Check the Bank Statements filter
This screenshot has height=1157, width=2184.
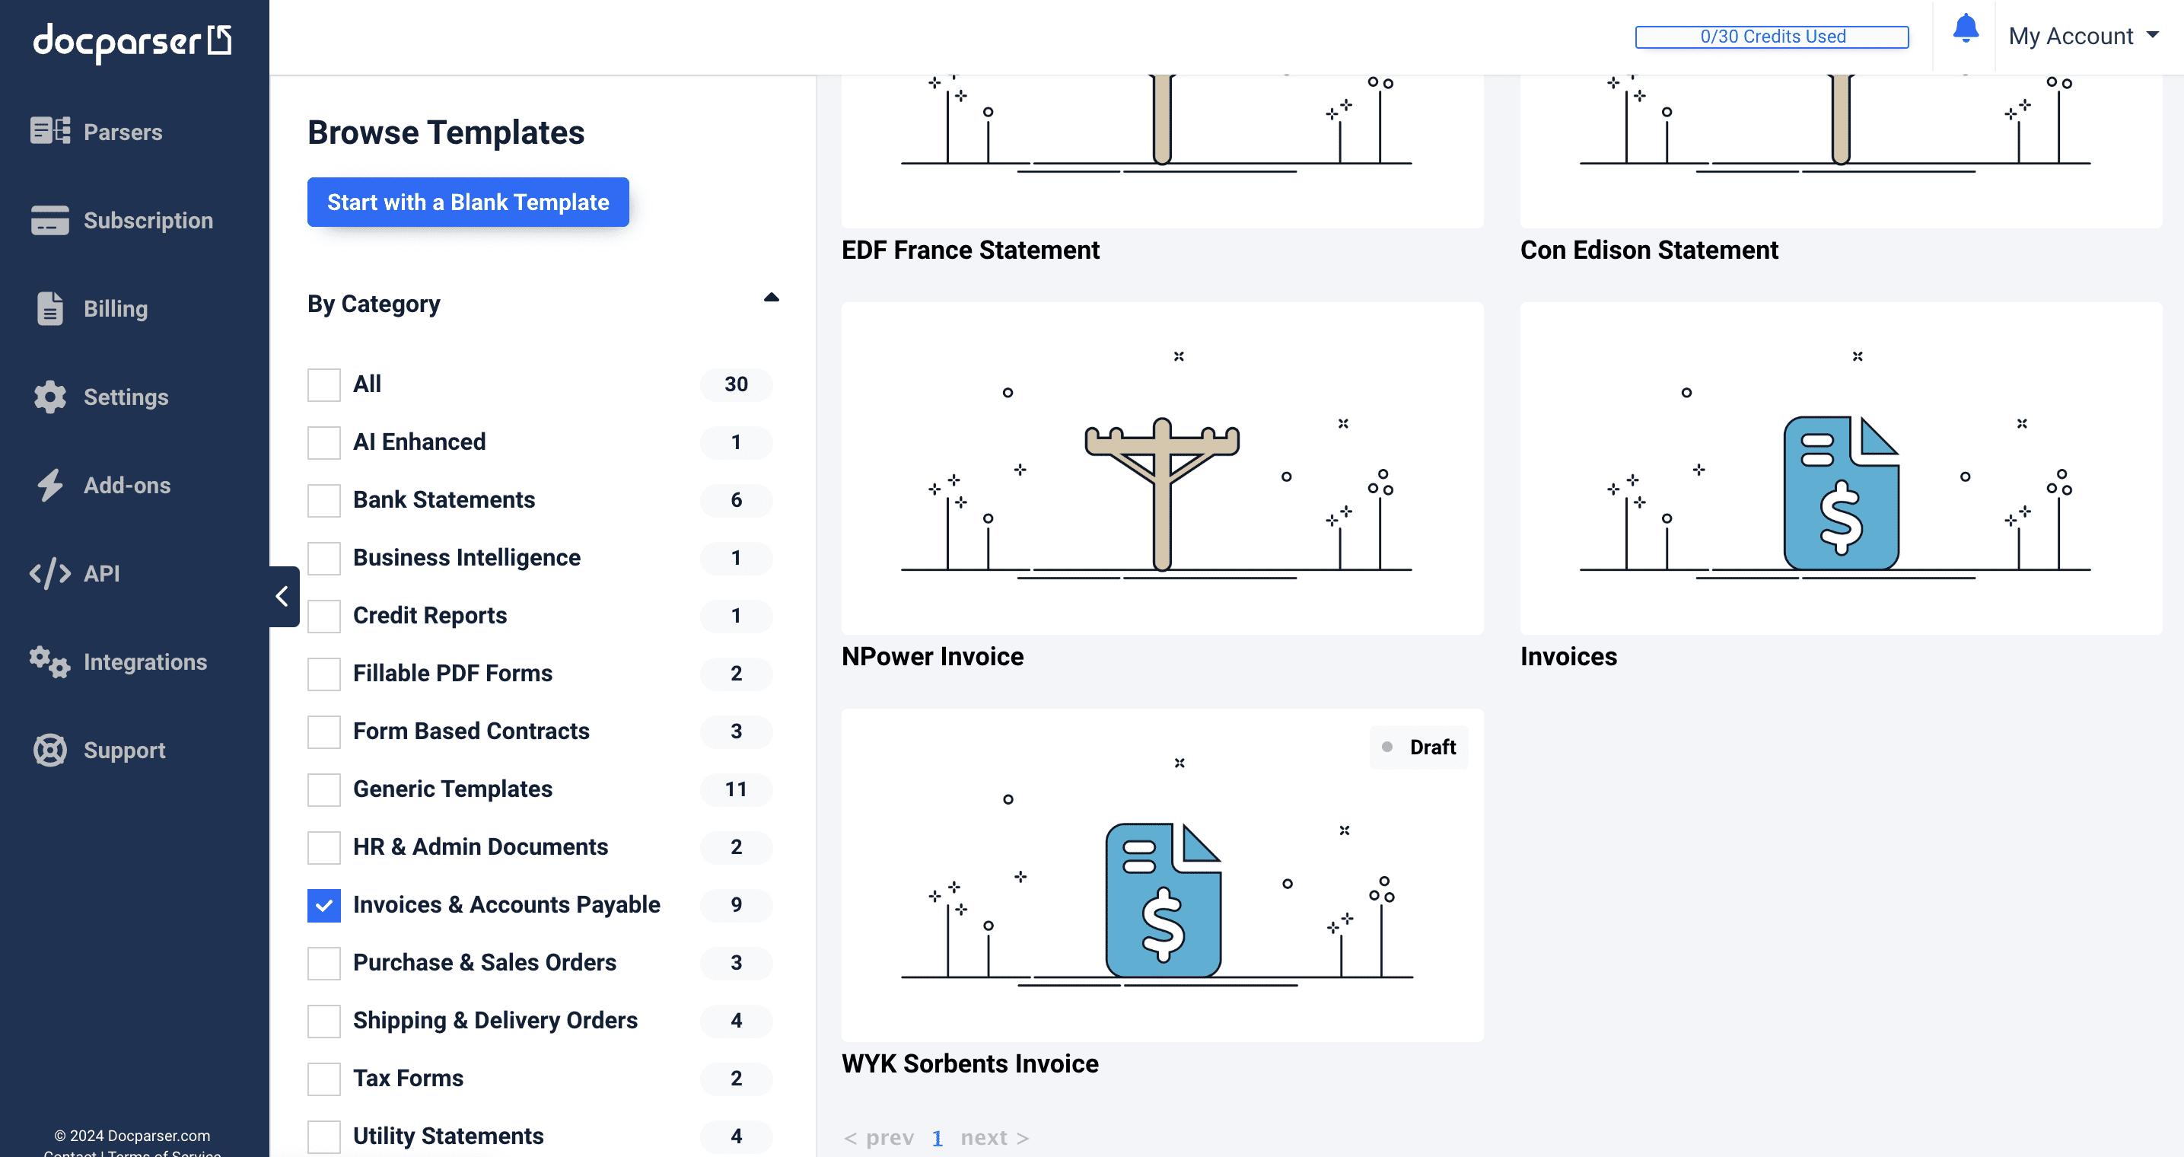323,500
